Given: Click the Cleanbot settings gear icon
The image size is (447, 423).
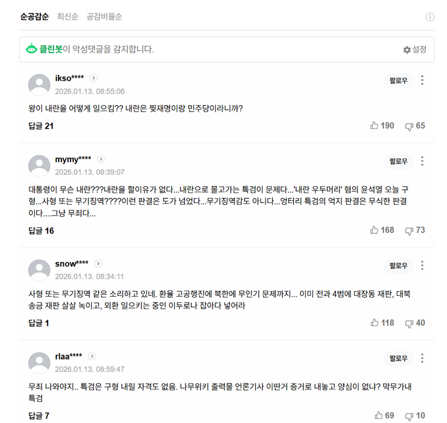Looking at the screenshot, I should 407,50.
